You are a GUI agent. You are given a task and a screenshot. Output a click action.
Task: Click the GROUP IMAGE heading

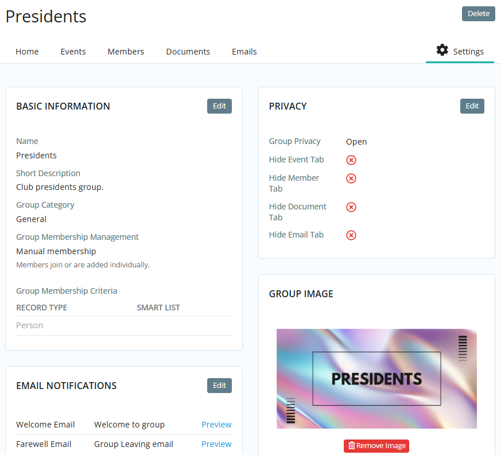pos(301,294)
